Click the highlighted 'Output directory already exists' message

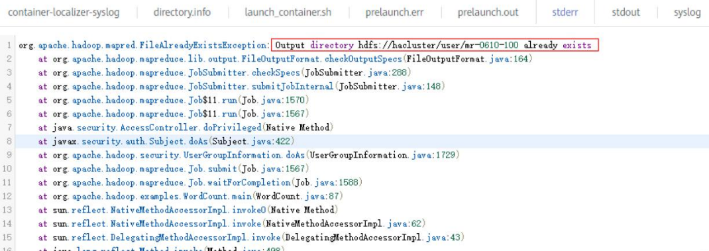coord(435,45)
